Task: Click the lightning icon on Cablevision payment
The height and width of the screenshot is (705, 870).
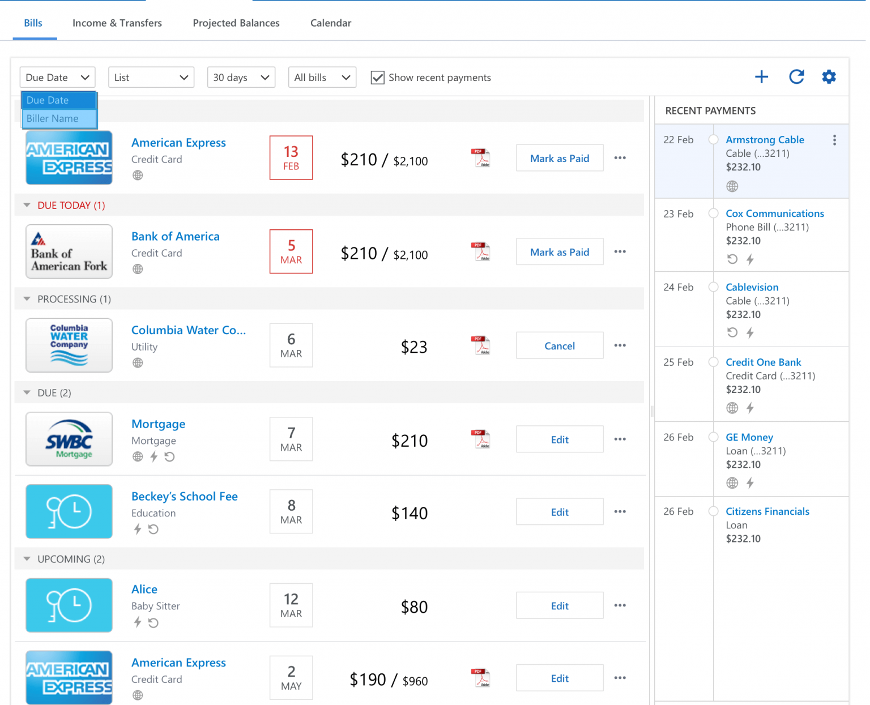Action: point(750,333)
